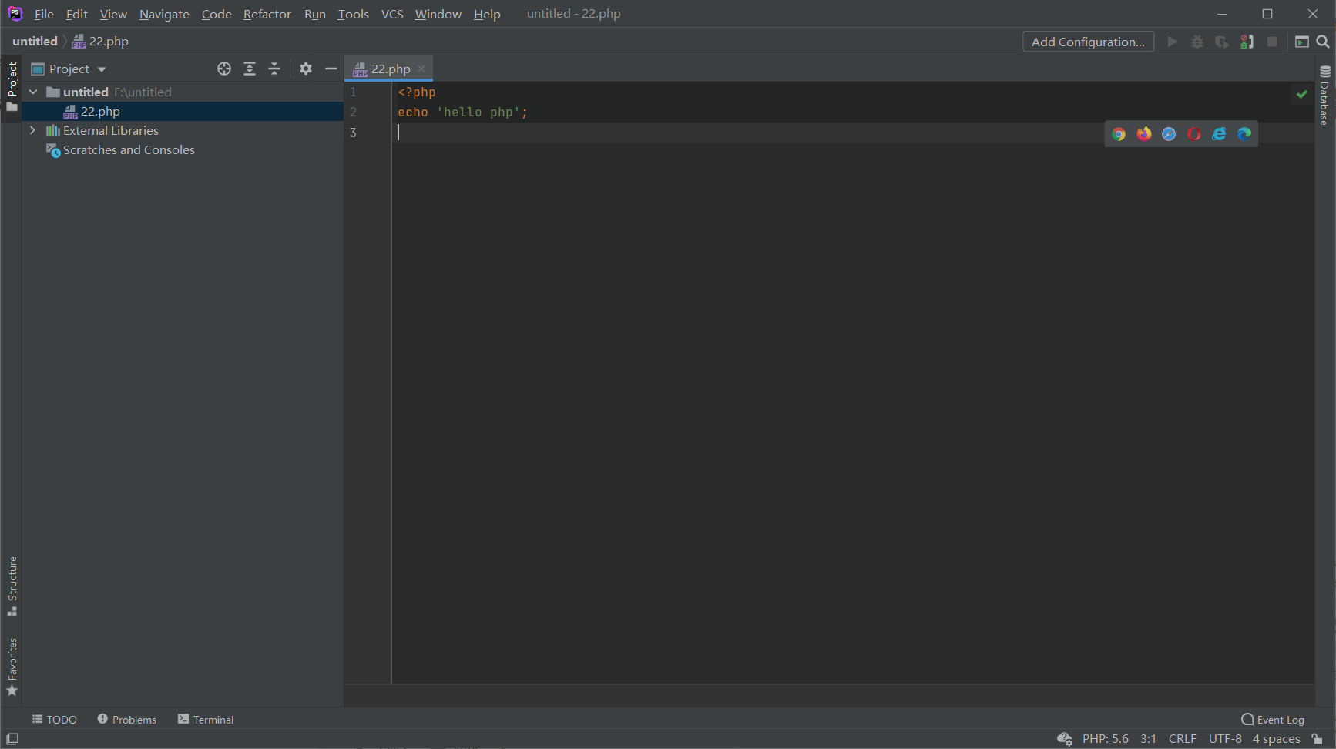Open in Edge browser icon
The height and width of the screenshot is (749, 1336).
(x=1244, y=134)
